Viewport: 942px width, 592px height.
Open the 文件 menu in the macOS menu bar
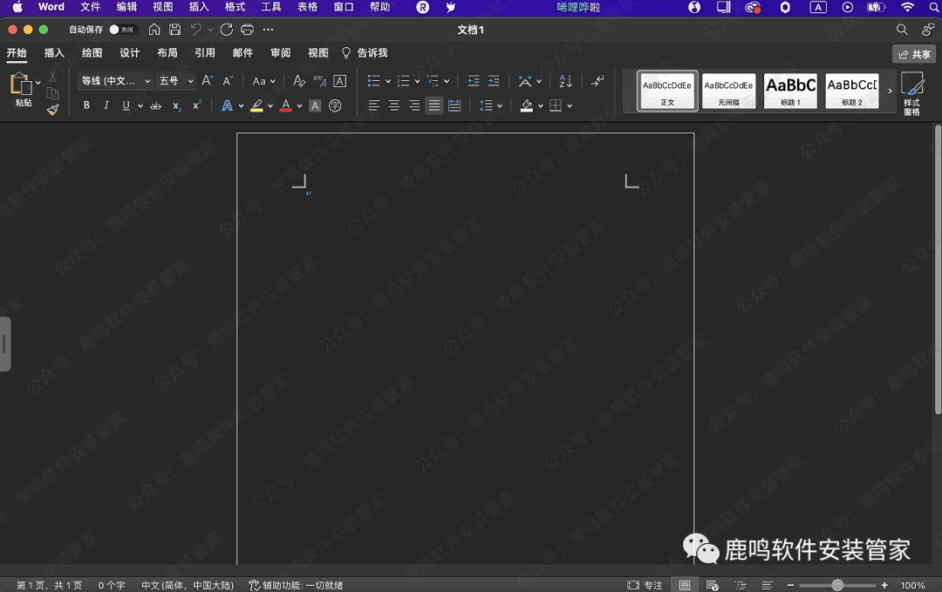90,7
